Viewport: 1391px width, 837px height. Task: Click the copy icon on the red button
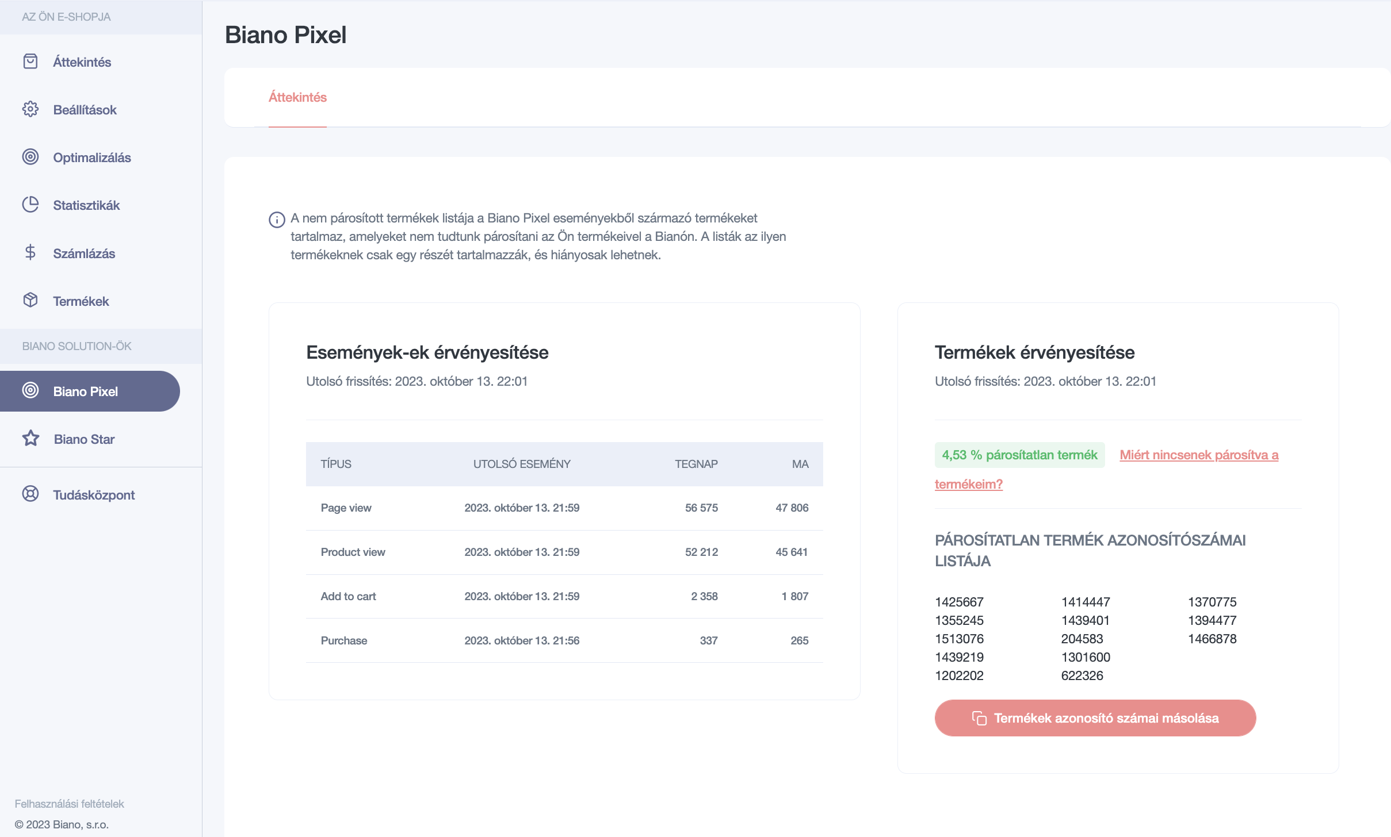click(x=979, y=718)
